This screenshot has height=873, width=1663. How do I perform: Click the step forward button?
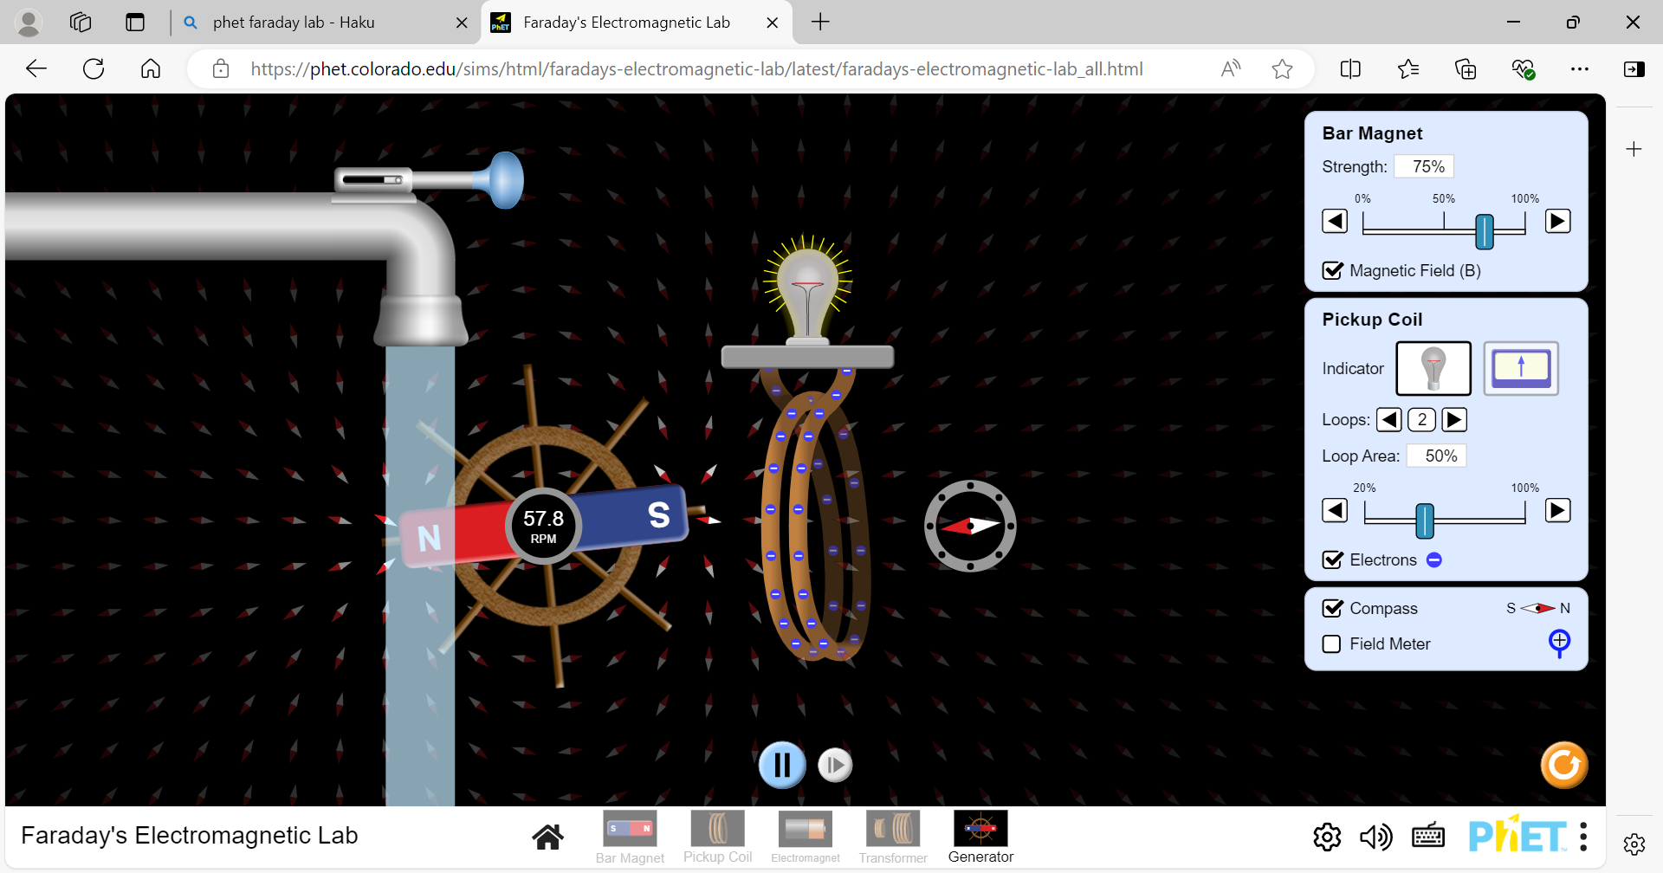coord(835,765)
